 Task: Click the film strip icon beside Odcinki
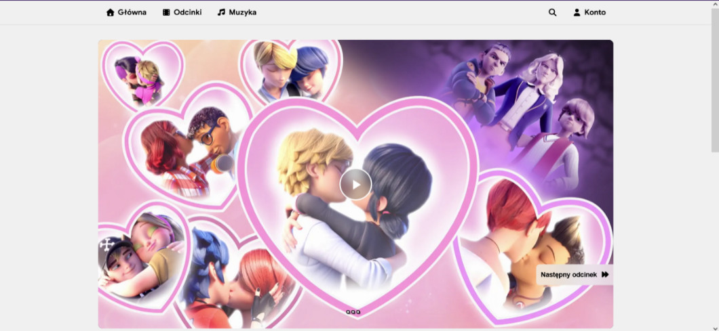click(166, 12)
